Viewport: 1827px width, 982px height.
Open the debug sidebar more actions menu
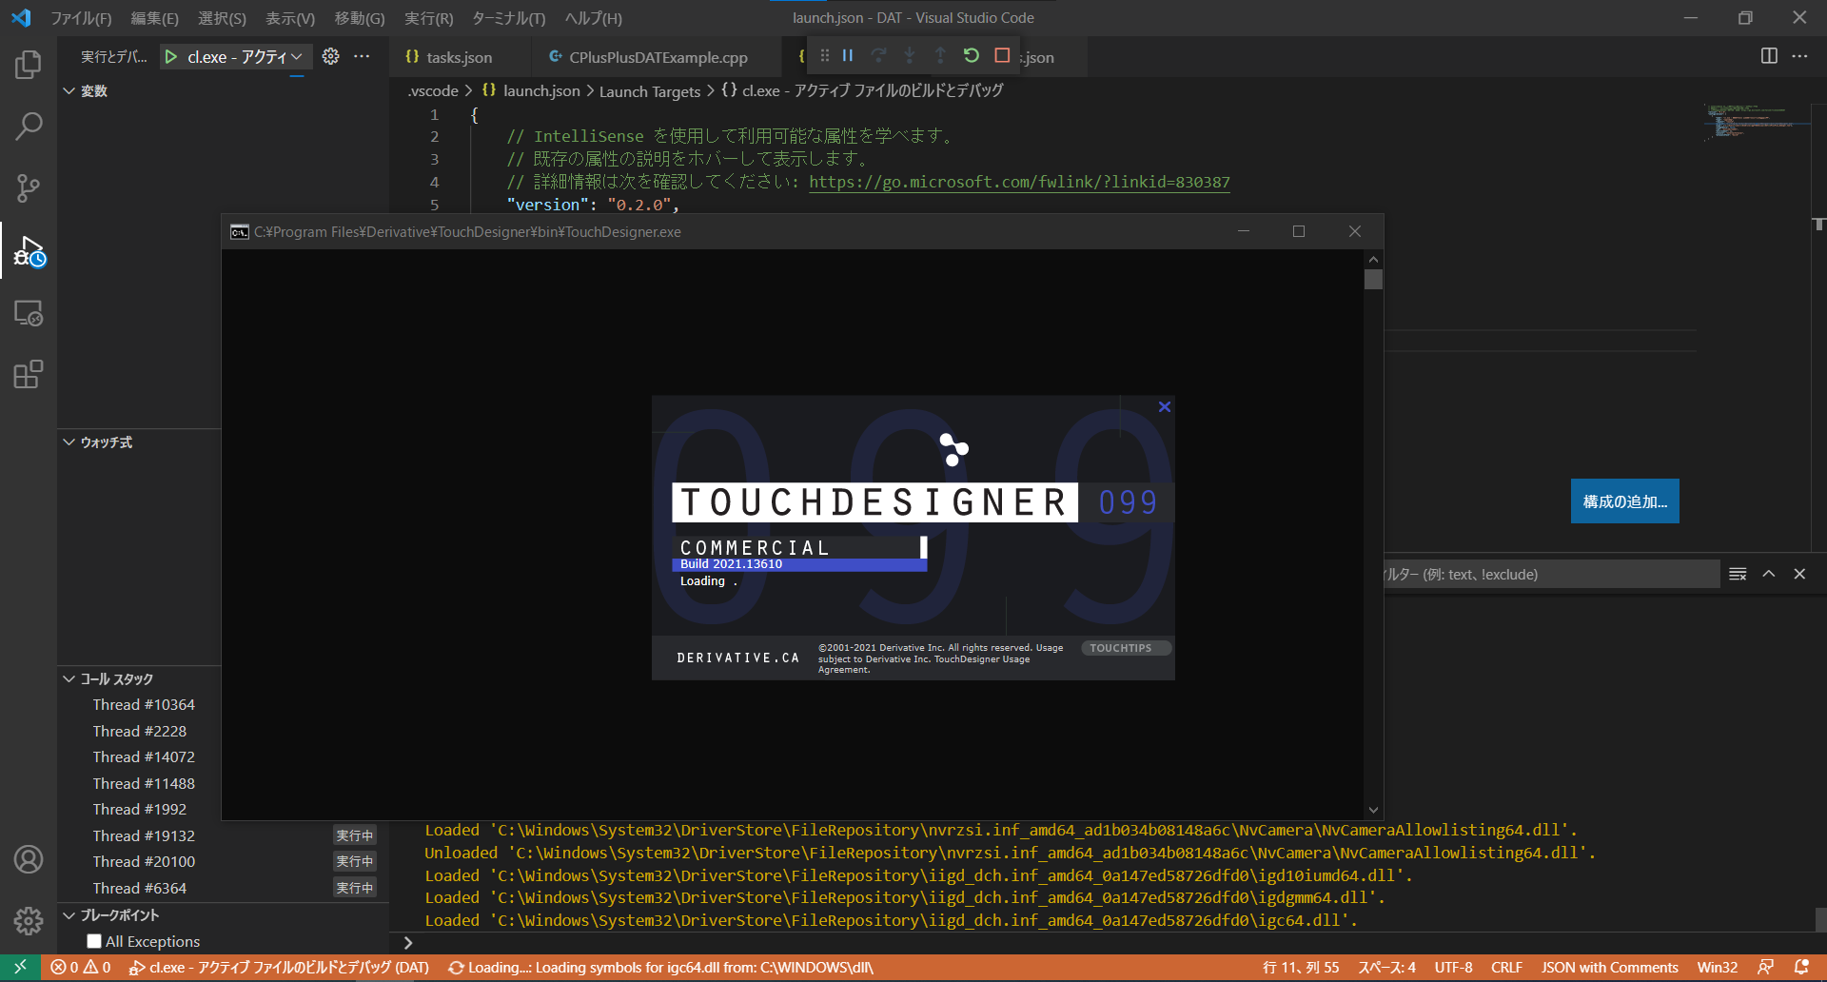tap(362, 56)
